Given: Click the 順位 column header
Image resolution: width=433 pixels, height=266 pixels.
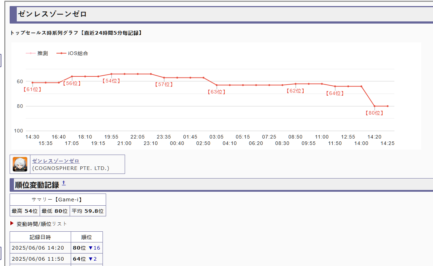Looking at the screenshot, I should [x=87, y=237].
